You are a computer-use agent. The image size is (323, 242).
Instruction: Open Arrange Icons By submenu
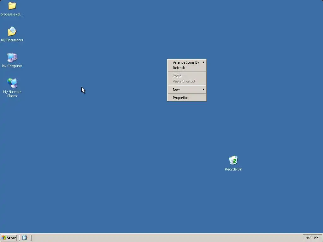coord(187,62)
